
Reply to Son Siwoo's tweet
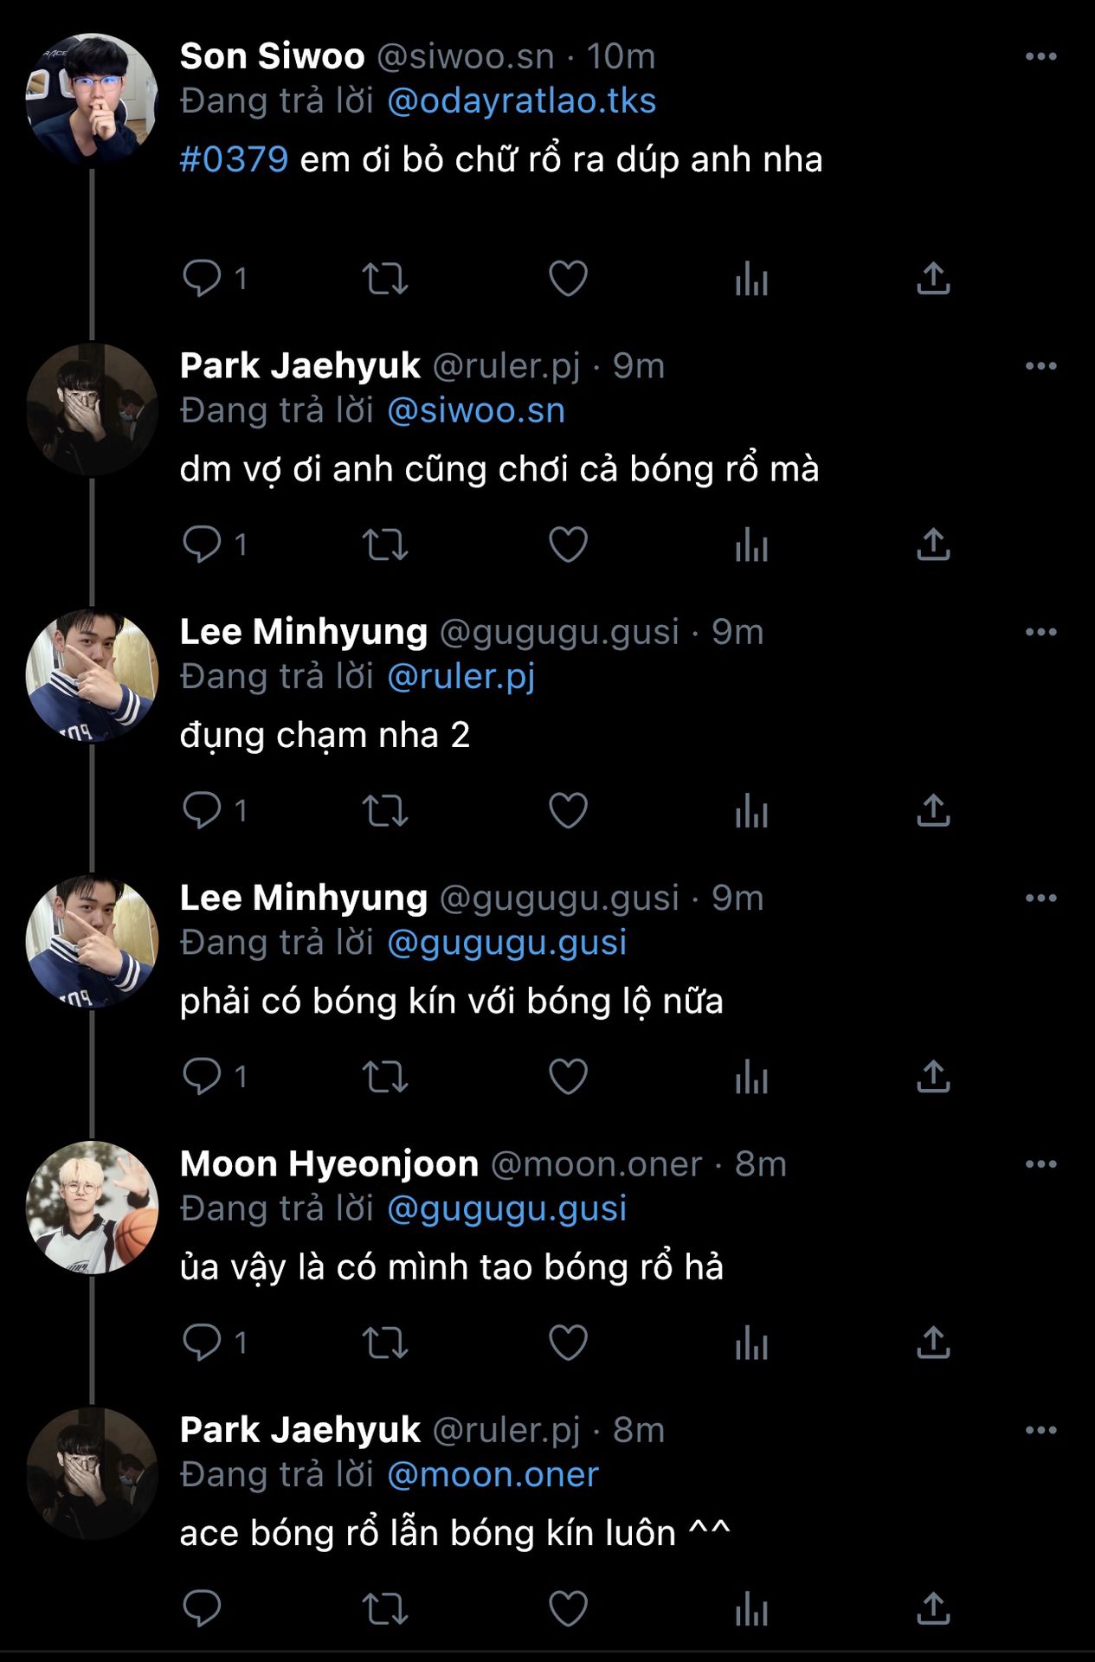click(202, 279)
